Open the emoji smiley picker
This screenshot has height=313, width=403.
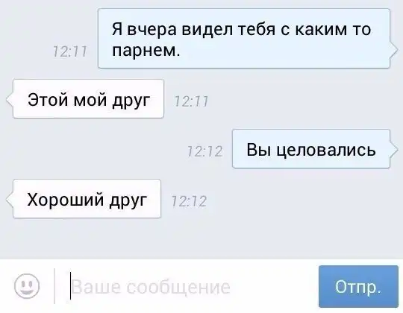[27, 286]
